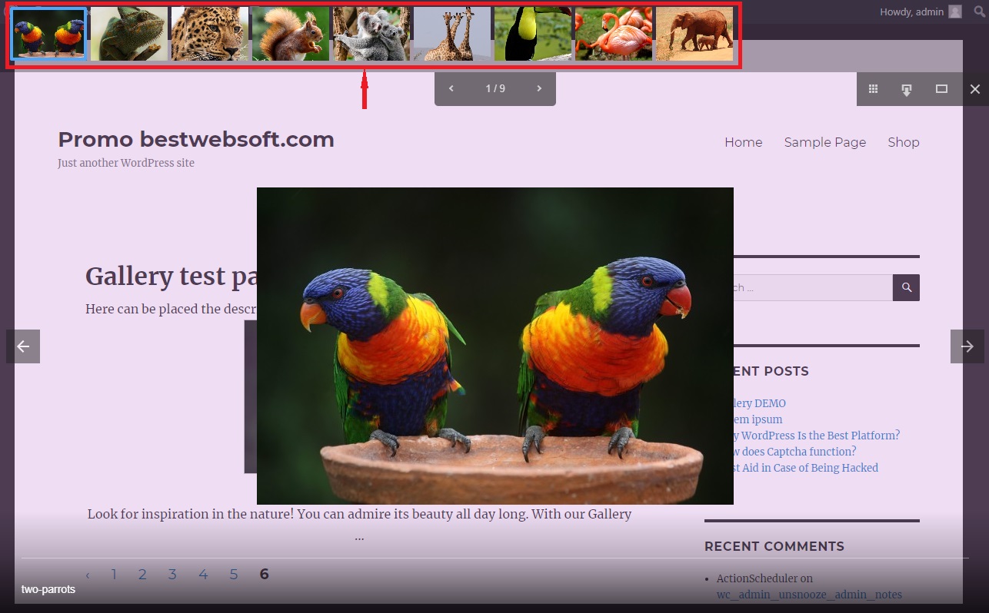989x613 pixels.
Task: Open the Home menu item
Action: (x=743, y=142)
